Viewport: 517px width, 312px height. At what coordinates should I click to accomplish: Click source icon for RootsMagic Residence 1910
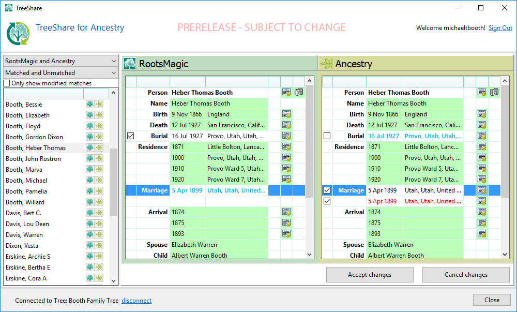tap(286, 169)
